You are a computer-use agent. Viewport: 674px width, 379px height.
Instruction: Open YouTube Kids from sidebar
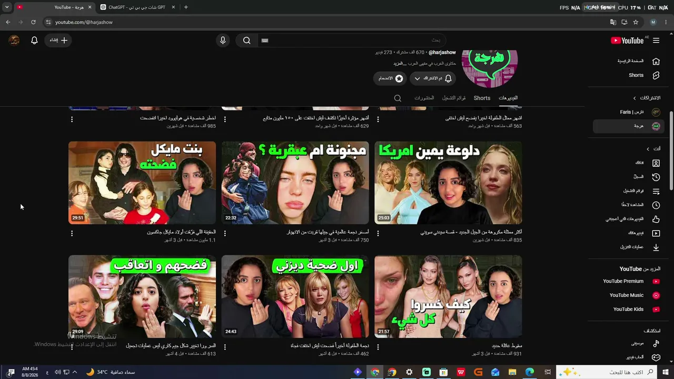click(x=628, y=309)
